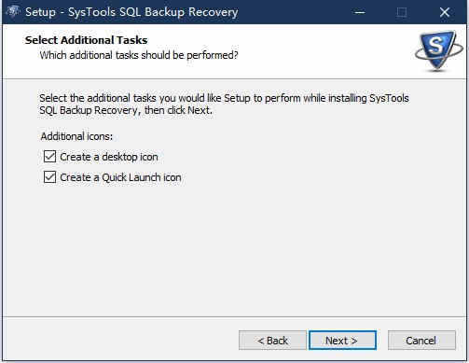Close the SysTools Setup wizard

tap(445, 12)
